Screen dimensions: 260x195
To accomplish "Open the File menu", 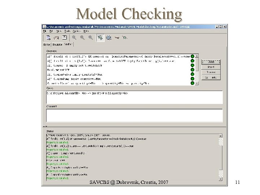I will [44, 31].
